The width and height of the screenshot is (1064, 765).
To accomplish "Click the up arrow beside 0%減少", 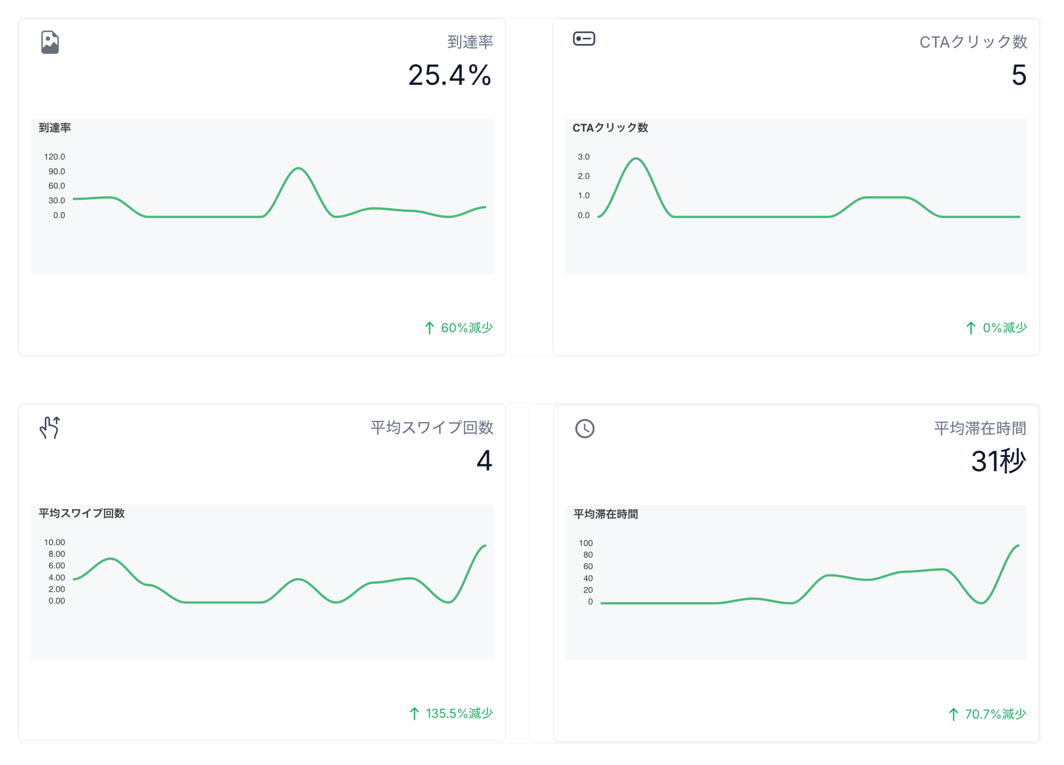I will [x=971, y=328].
